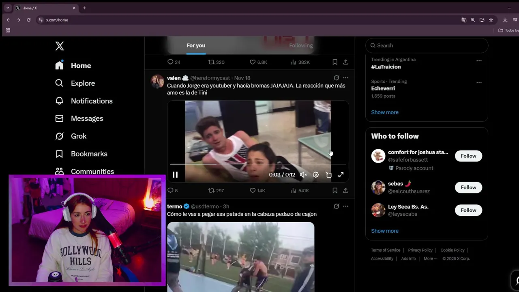Switch to the For you tab
519x292 pixels.
click(196, 45)
